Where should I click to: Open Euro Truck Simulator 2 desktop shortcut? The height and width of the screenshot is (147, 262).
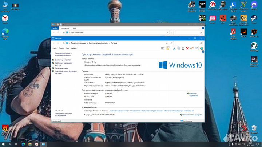pyautogui.click(x=192, y=6)
